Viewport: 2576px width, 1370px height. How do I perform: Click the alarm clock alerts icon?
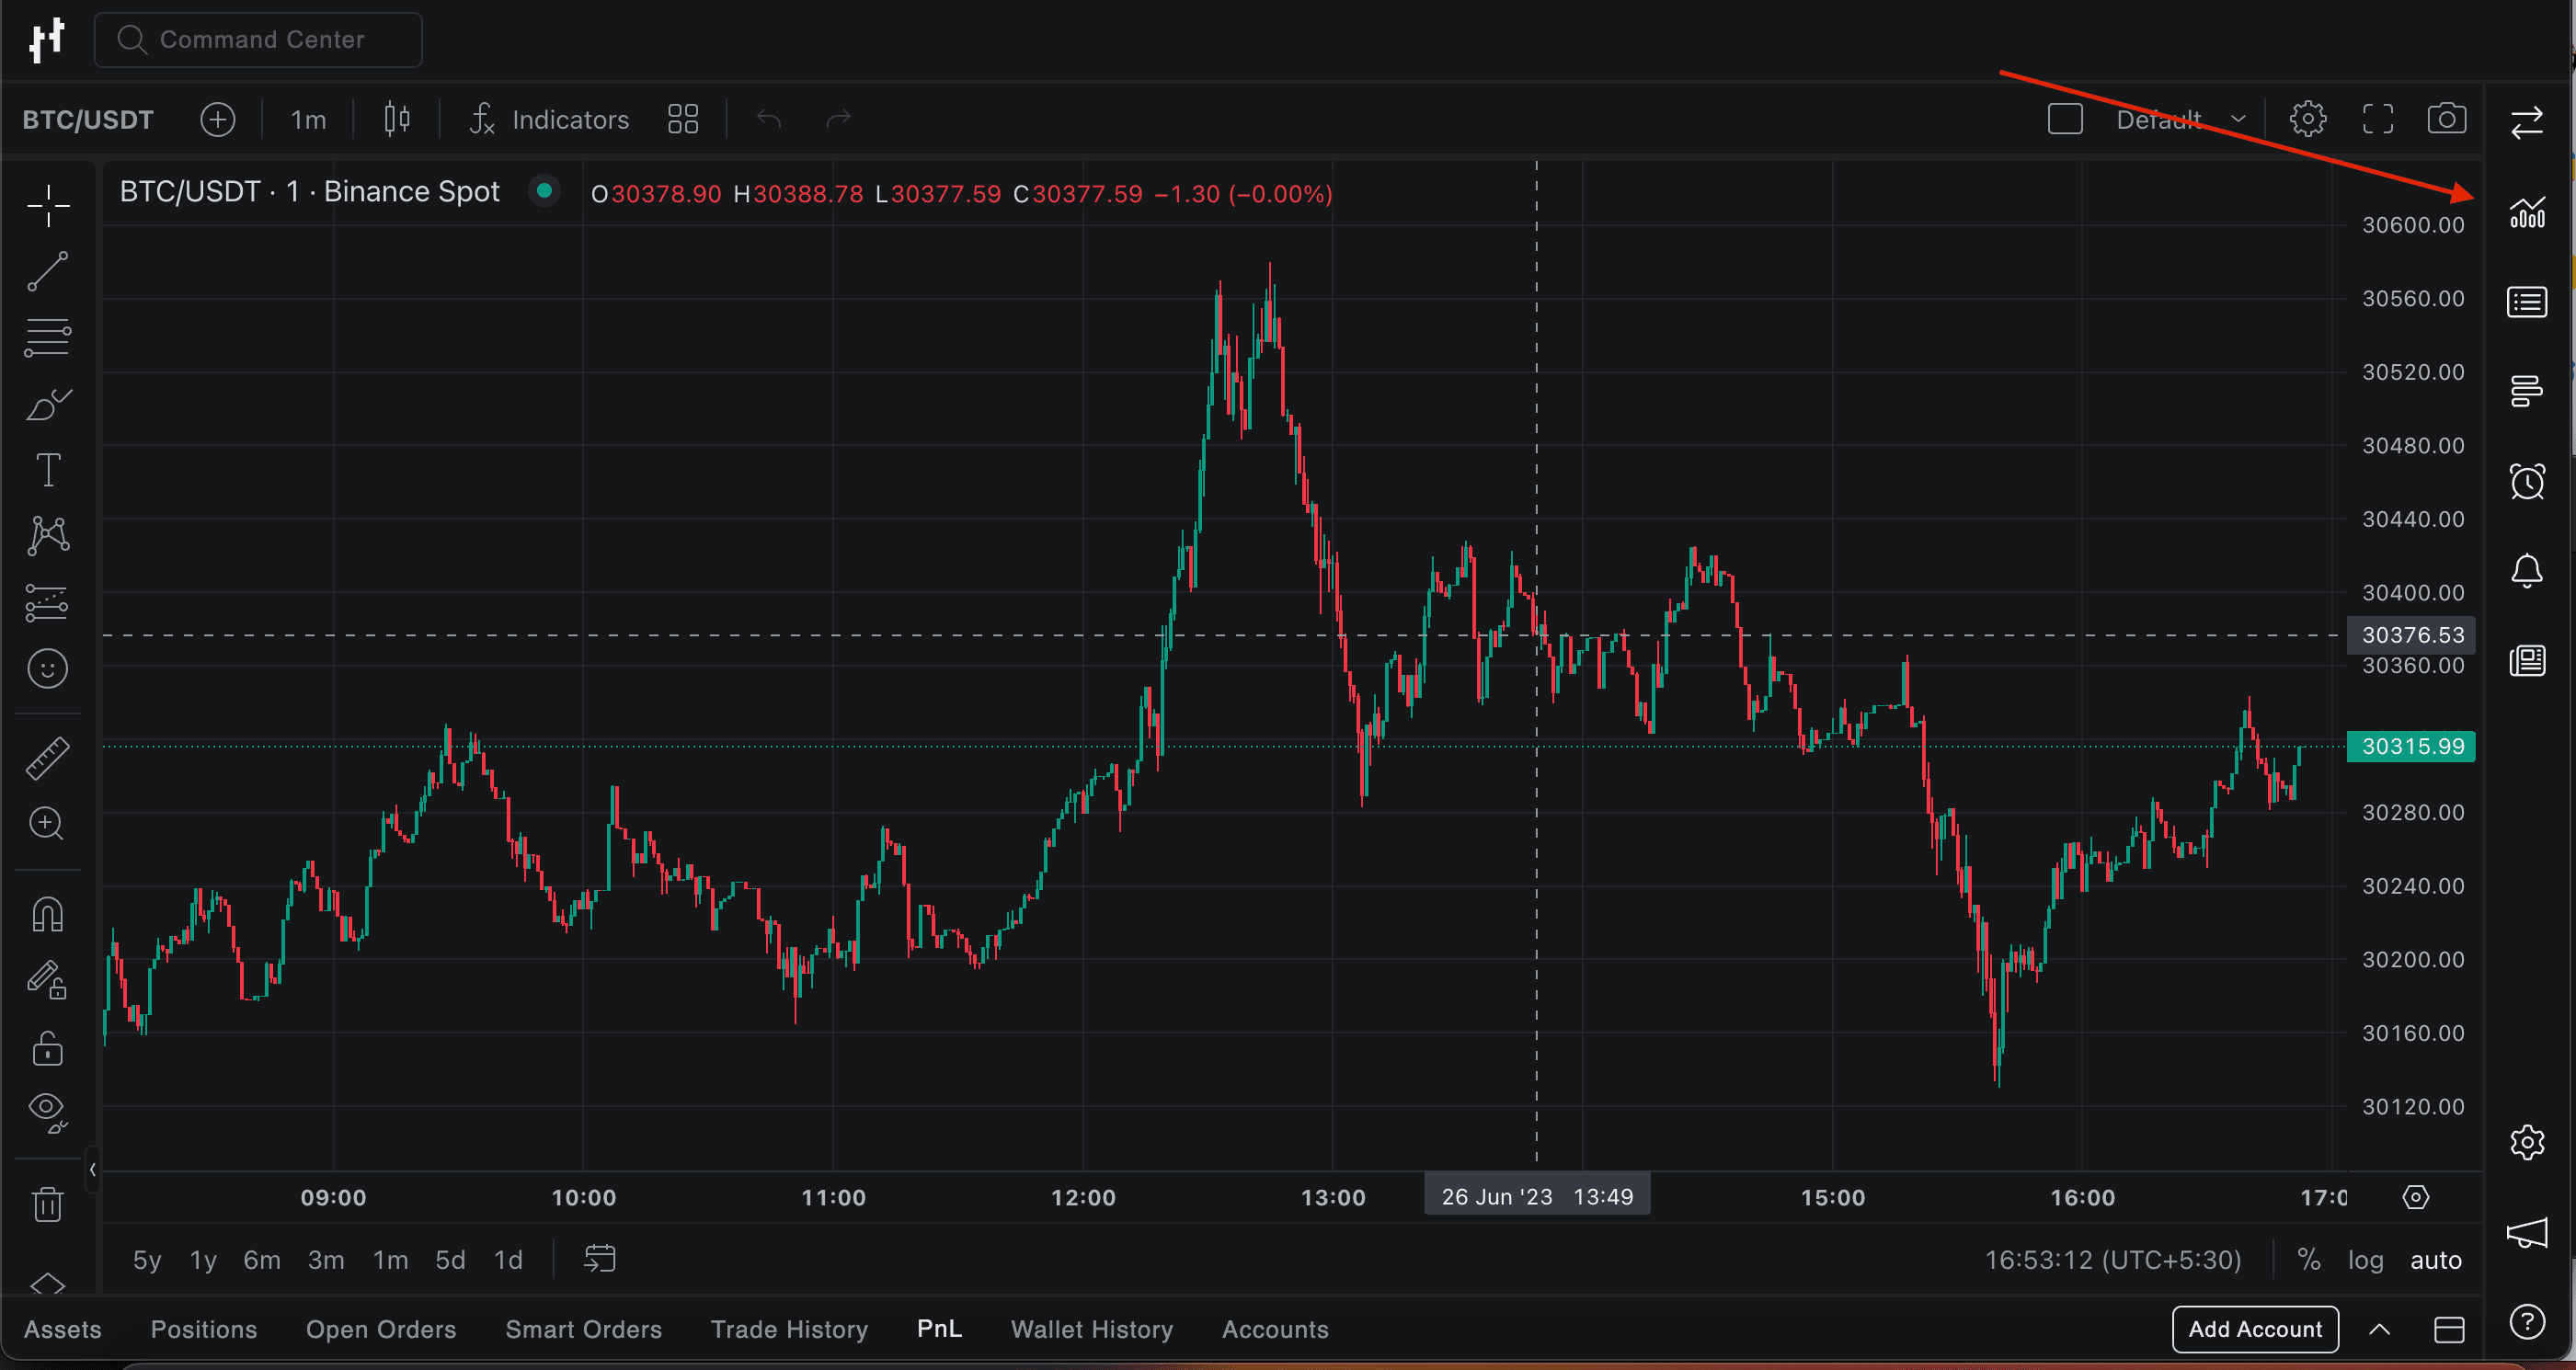(2527, 482)
